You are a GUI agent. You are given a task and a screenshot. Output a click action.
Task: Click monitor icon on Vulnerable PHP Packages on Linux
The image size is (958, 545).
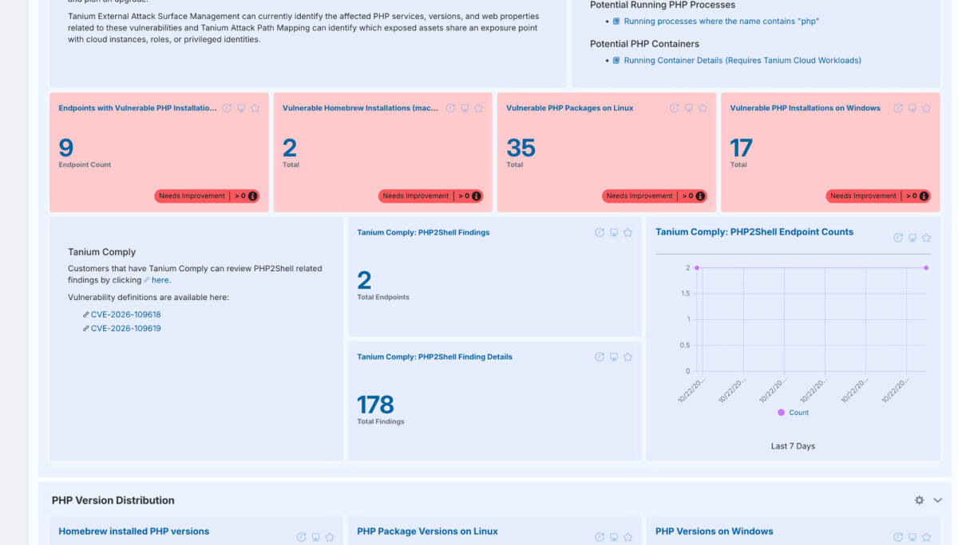[689, 109]
